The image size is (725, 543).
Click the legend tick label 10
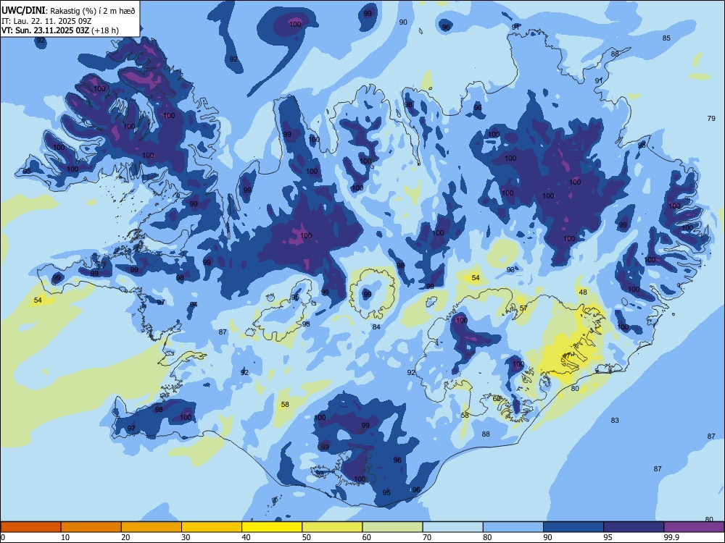tap(65, 537)
